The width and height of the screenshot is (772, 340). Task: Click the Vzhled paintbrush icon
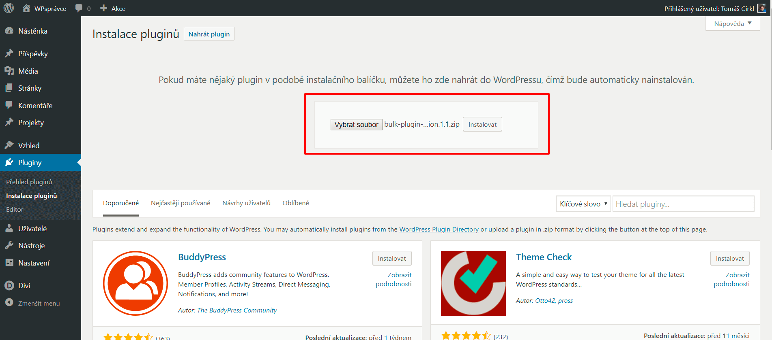tap(9, 145)
